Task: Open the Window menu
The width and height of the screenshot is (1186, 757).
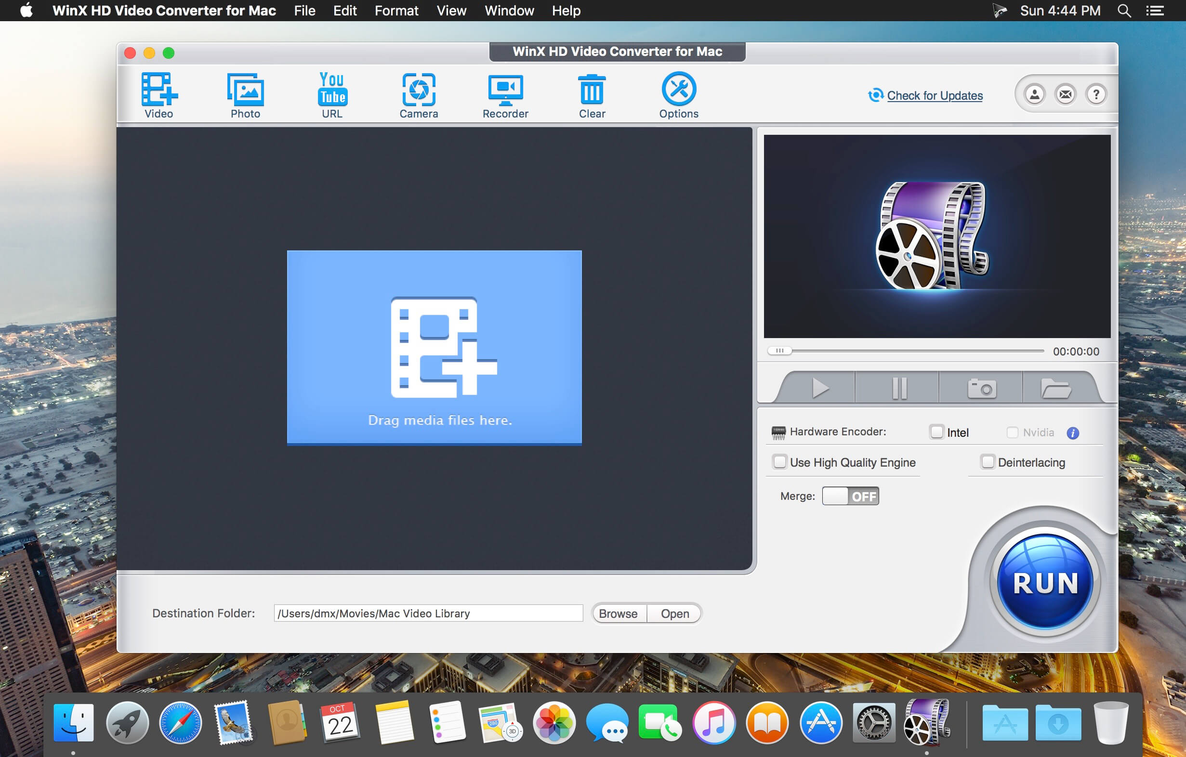Action: pyautogui.click(x=509, y=10)
